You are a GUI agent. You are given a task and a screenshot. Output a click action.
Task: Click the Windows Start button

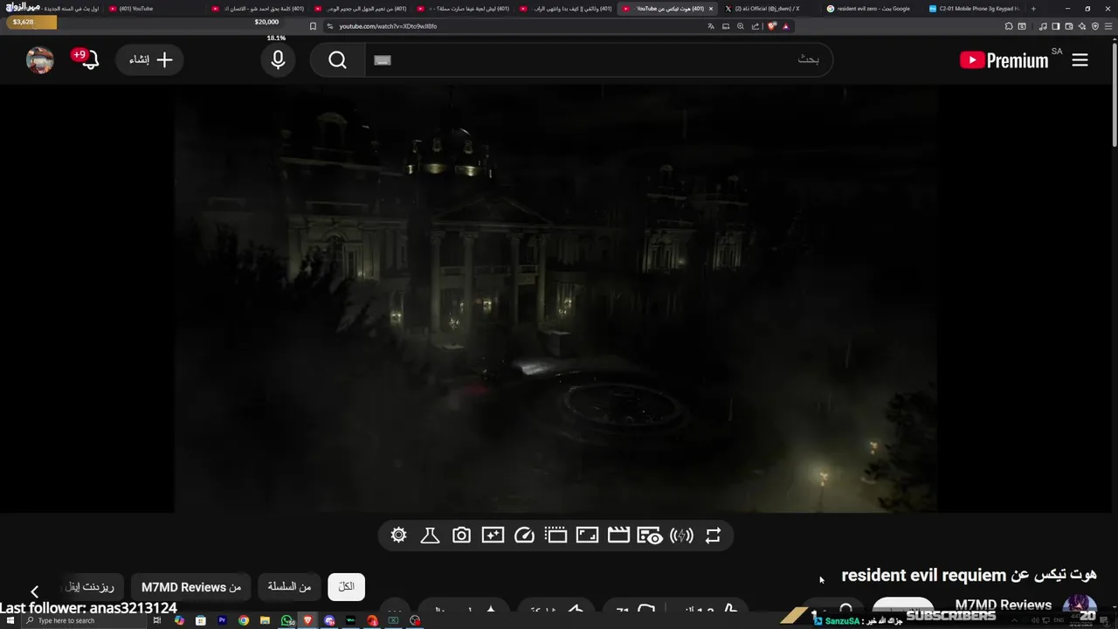9,620
